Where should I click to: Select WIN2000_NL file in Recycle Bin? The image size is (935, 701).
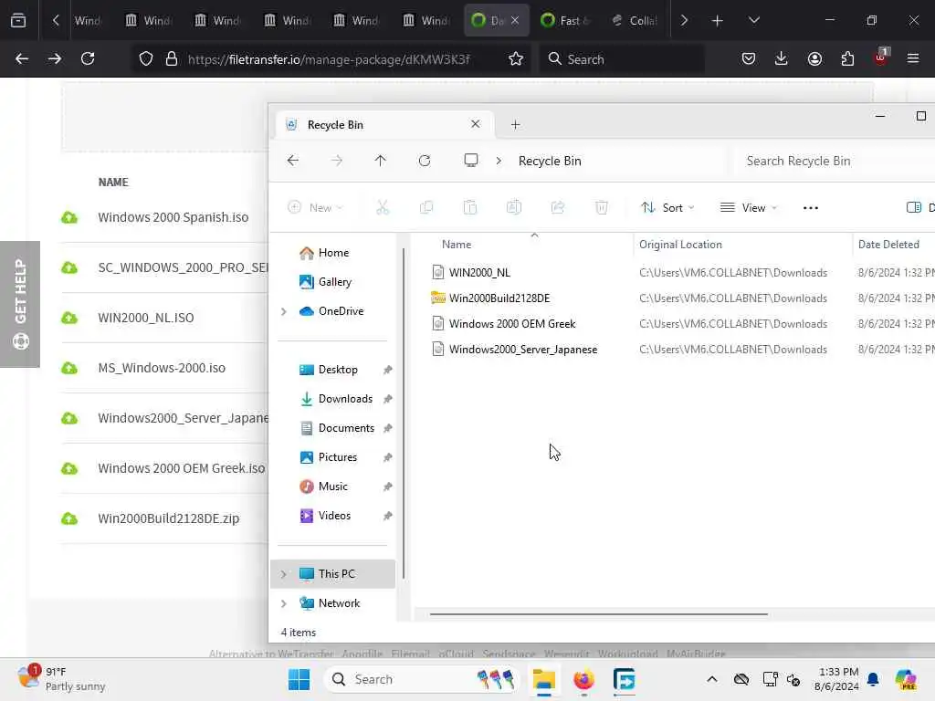coord(479,272)
